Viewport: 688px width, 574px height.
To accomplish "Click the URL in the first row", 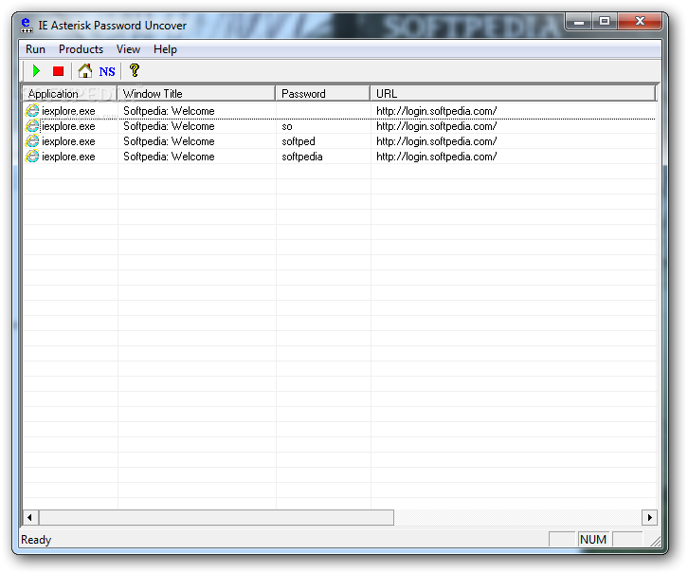I will (436, 111).
